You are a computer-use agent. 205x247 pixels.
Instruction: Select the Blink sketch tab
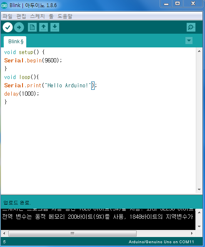15,42
